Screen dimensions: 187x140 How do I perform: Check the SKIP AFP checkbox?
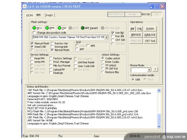click(77, 49)
